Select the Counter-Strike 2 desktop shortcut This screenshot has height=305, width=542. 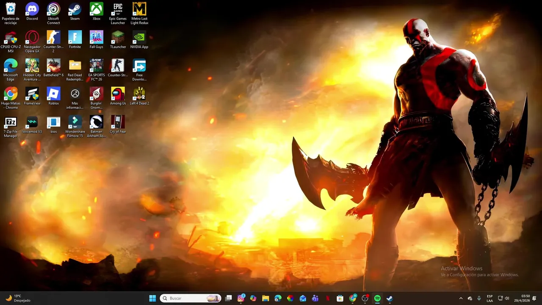[53, 42]
